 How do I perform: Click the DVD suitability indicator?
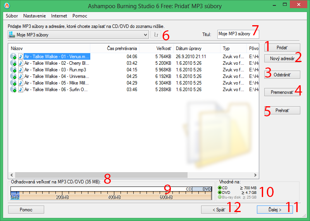(x=219, y=193)
